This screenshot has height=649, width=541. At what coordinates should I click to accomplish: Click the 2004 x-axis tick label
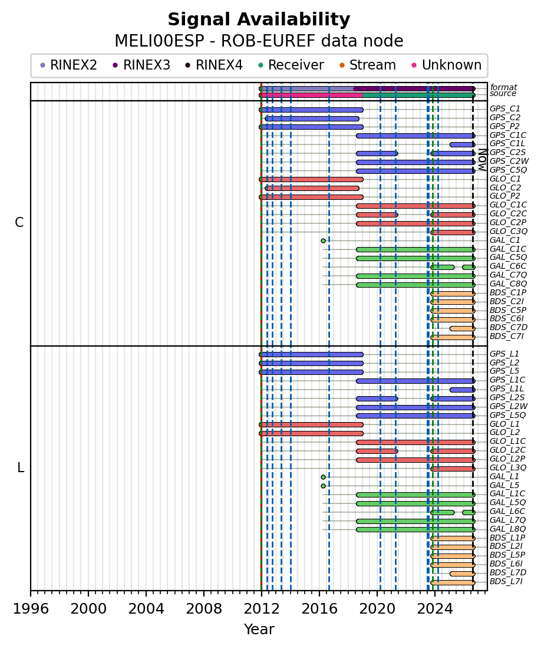(x=146, y=609)
